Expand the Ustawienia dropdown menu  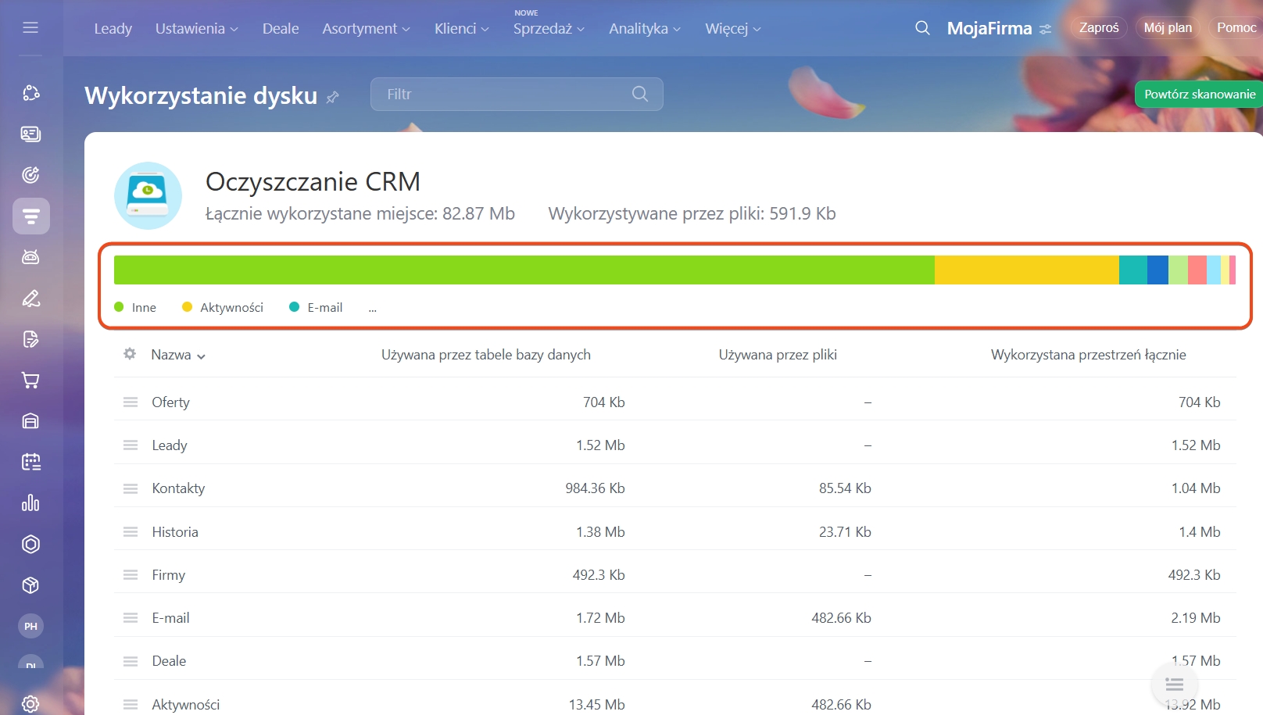[196, 29]
